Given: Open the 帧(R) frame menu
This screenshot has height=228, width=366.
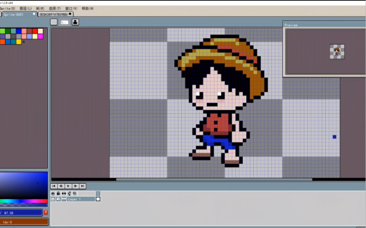Looking at the screenshot, I should click(40, 8).
